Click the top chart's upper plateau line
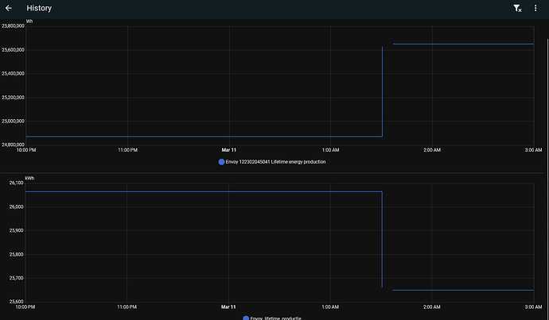The width and height of the screenshot is (549, 320). 463,44
